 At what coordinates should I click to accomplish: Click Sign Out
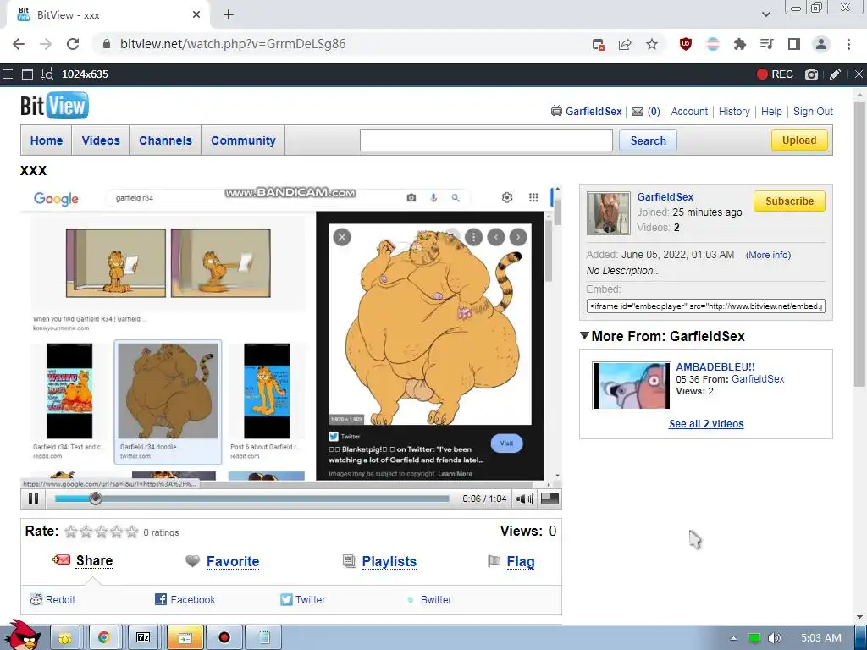click(813, 112)
